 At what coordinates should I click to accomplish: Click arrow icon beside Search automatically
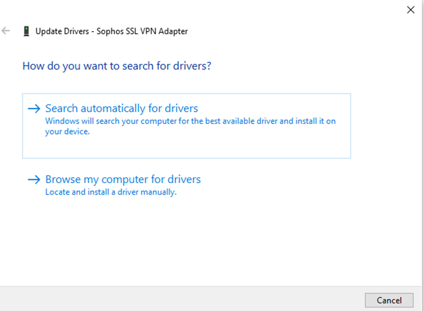point(34,109)
